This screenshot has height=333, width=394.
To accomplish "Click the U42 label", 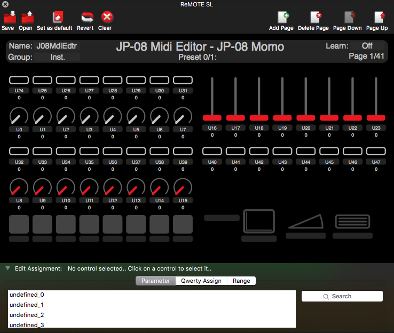I will (259, 162).
